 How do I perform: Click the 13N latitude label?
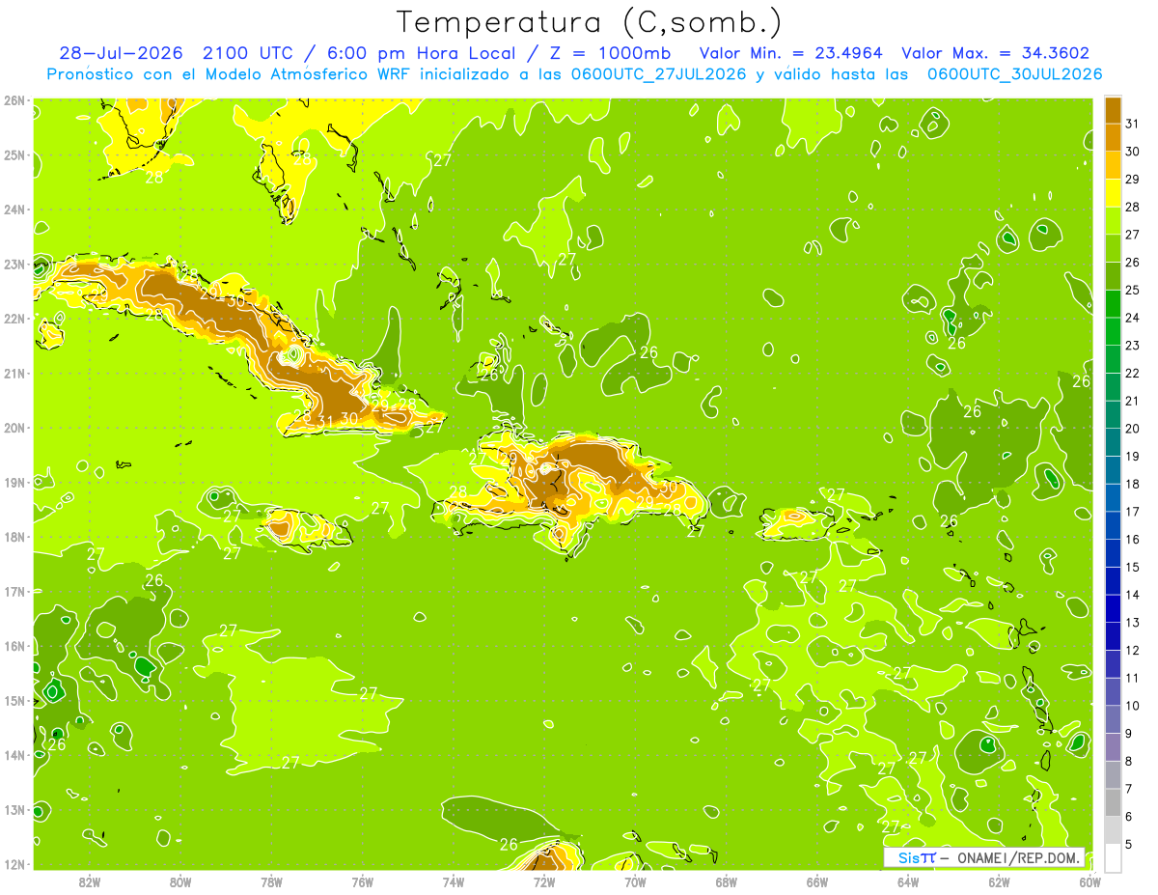coord(14,810)
